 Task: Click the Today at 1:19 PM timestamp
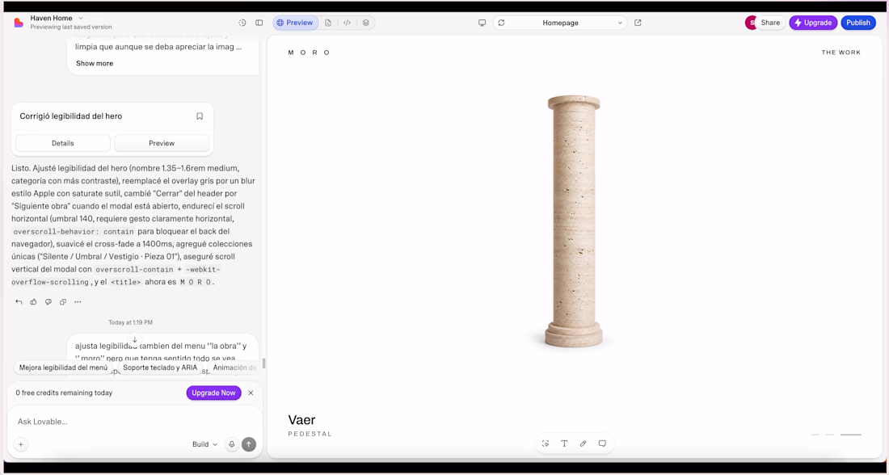(130, 322)
